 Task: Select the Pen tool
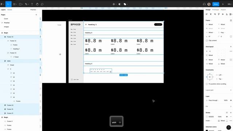point(26,4)
